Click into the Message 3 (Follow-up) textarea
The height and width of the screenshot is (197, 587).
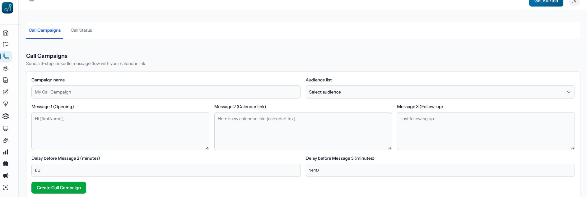click(486, 131)
